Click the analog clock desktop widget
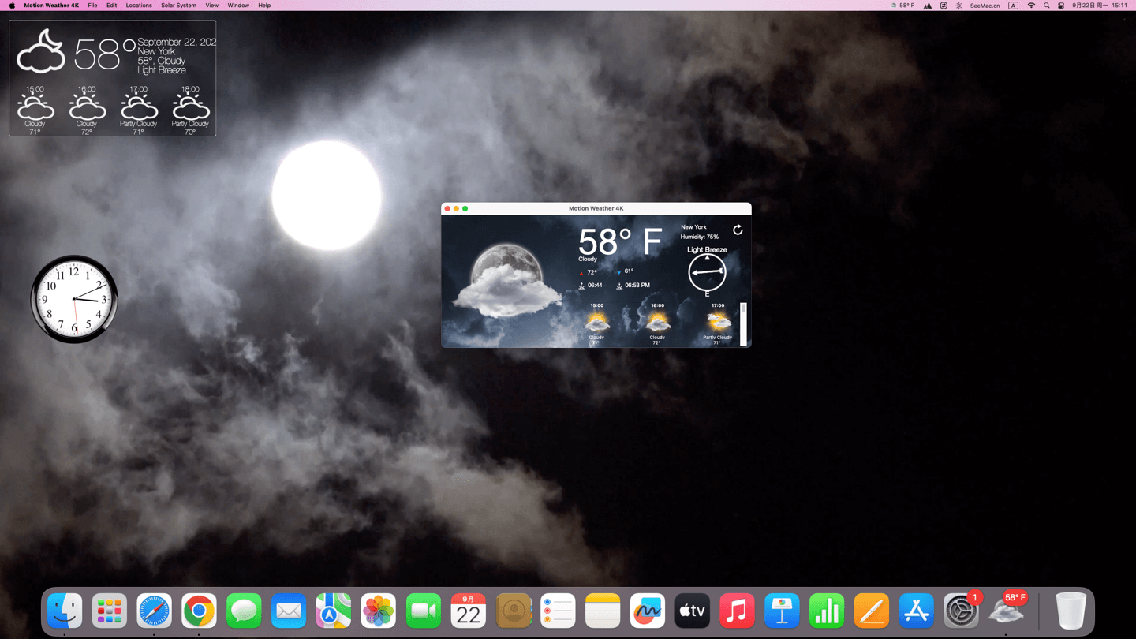Viewport: 1136px width, 639px height. (x=74, y=299)
